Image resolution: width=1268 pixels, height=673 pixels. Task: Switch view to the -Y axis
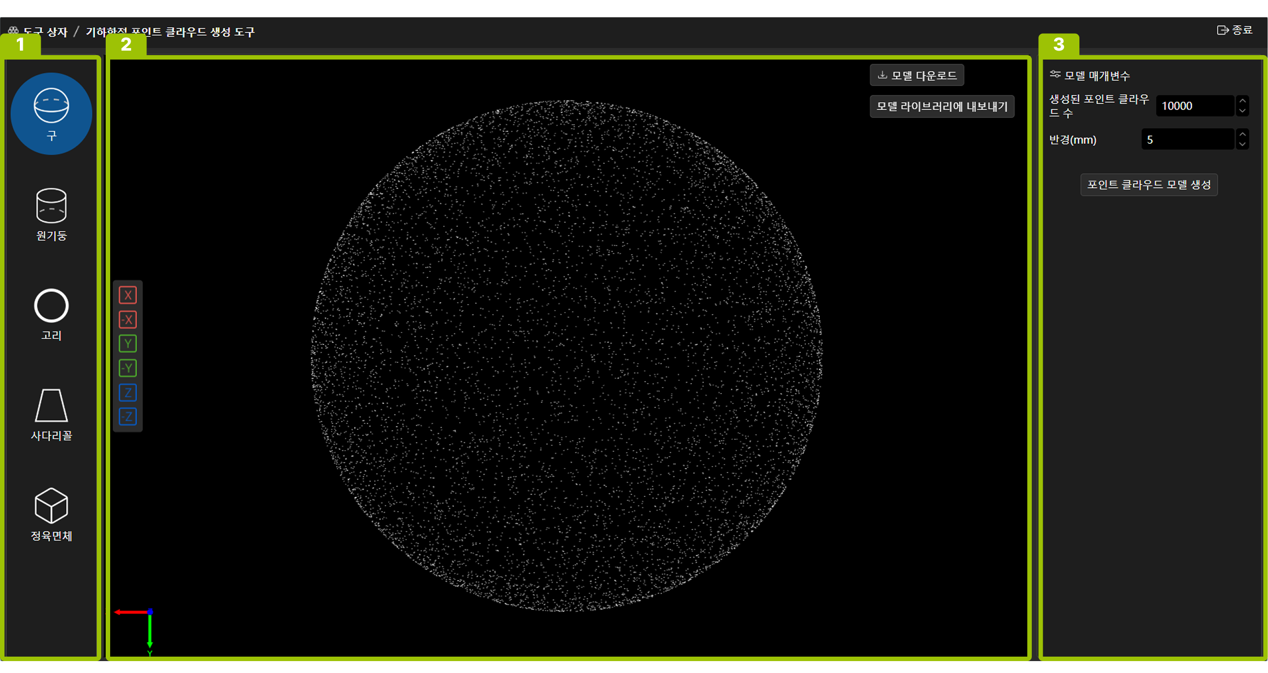point(128,368)
